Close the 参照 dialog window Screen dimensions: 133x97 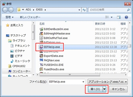click(127, 4)
